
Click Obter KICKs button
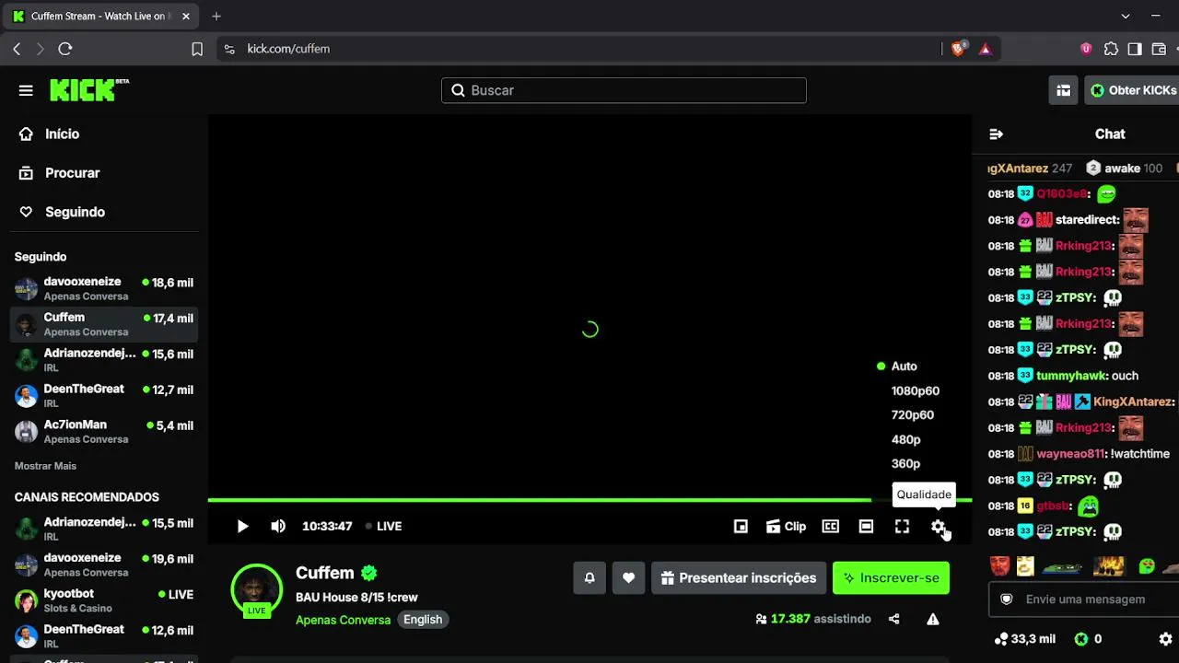(x=1133, y=90)
